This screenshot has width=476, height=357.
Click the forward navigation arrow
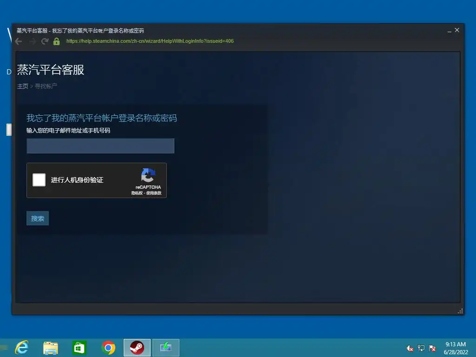coord(32,41)
